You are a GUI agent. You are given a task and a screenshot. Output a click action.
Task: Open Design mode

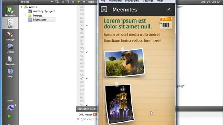point(10,36)
